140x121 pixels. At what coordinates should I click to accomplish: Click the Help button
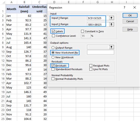pyautogui.click(x=130, y=29)
